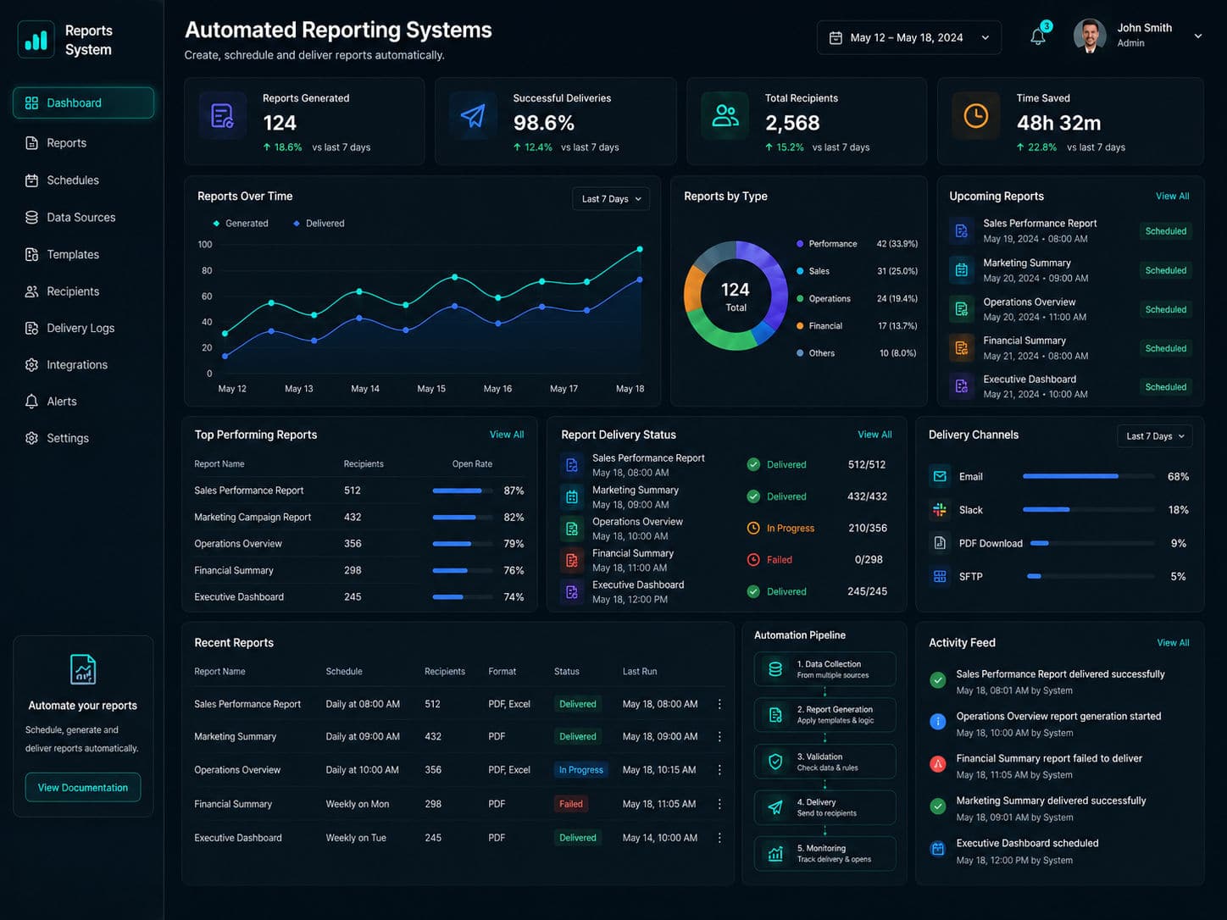Open Last 7 Days dropdown in Delivery Channels
1227x920 pixels.
(1155, 435)
